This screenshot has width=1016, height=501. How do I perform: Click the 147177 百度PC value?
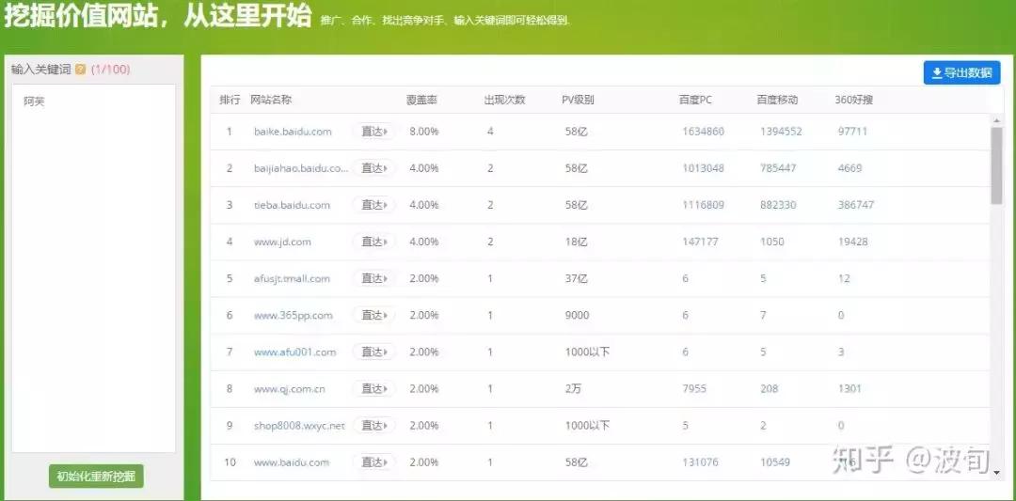pyautogui.click(x=701, y=243)
